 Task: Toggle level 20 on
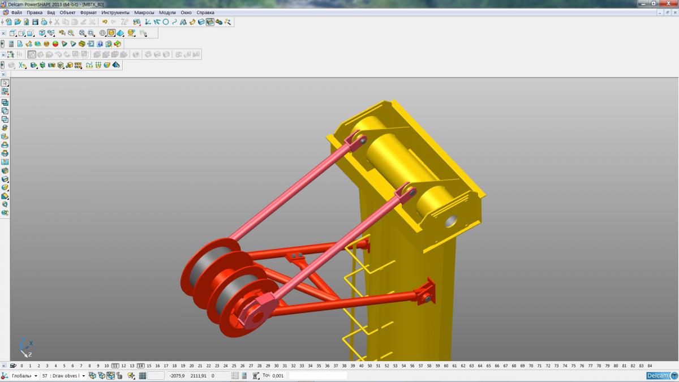[x=192, y=366]
